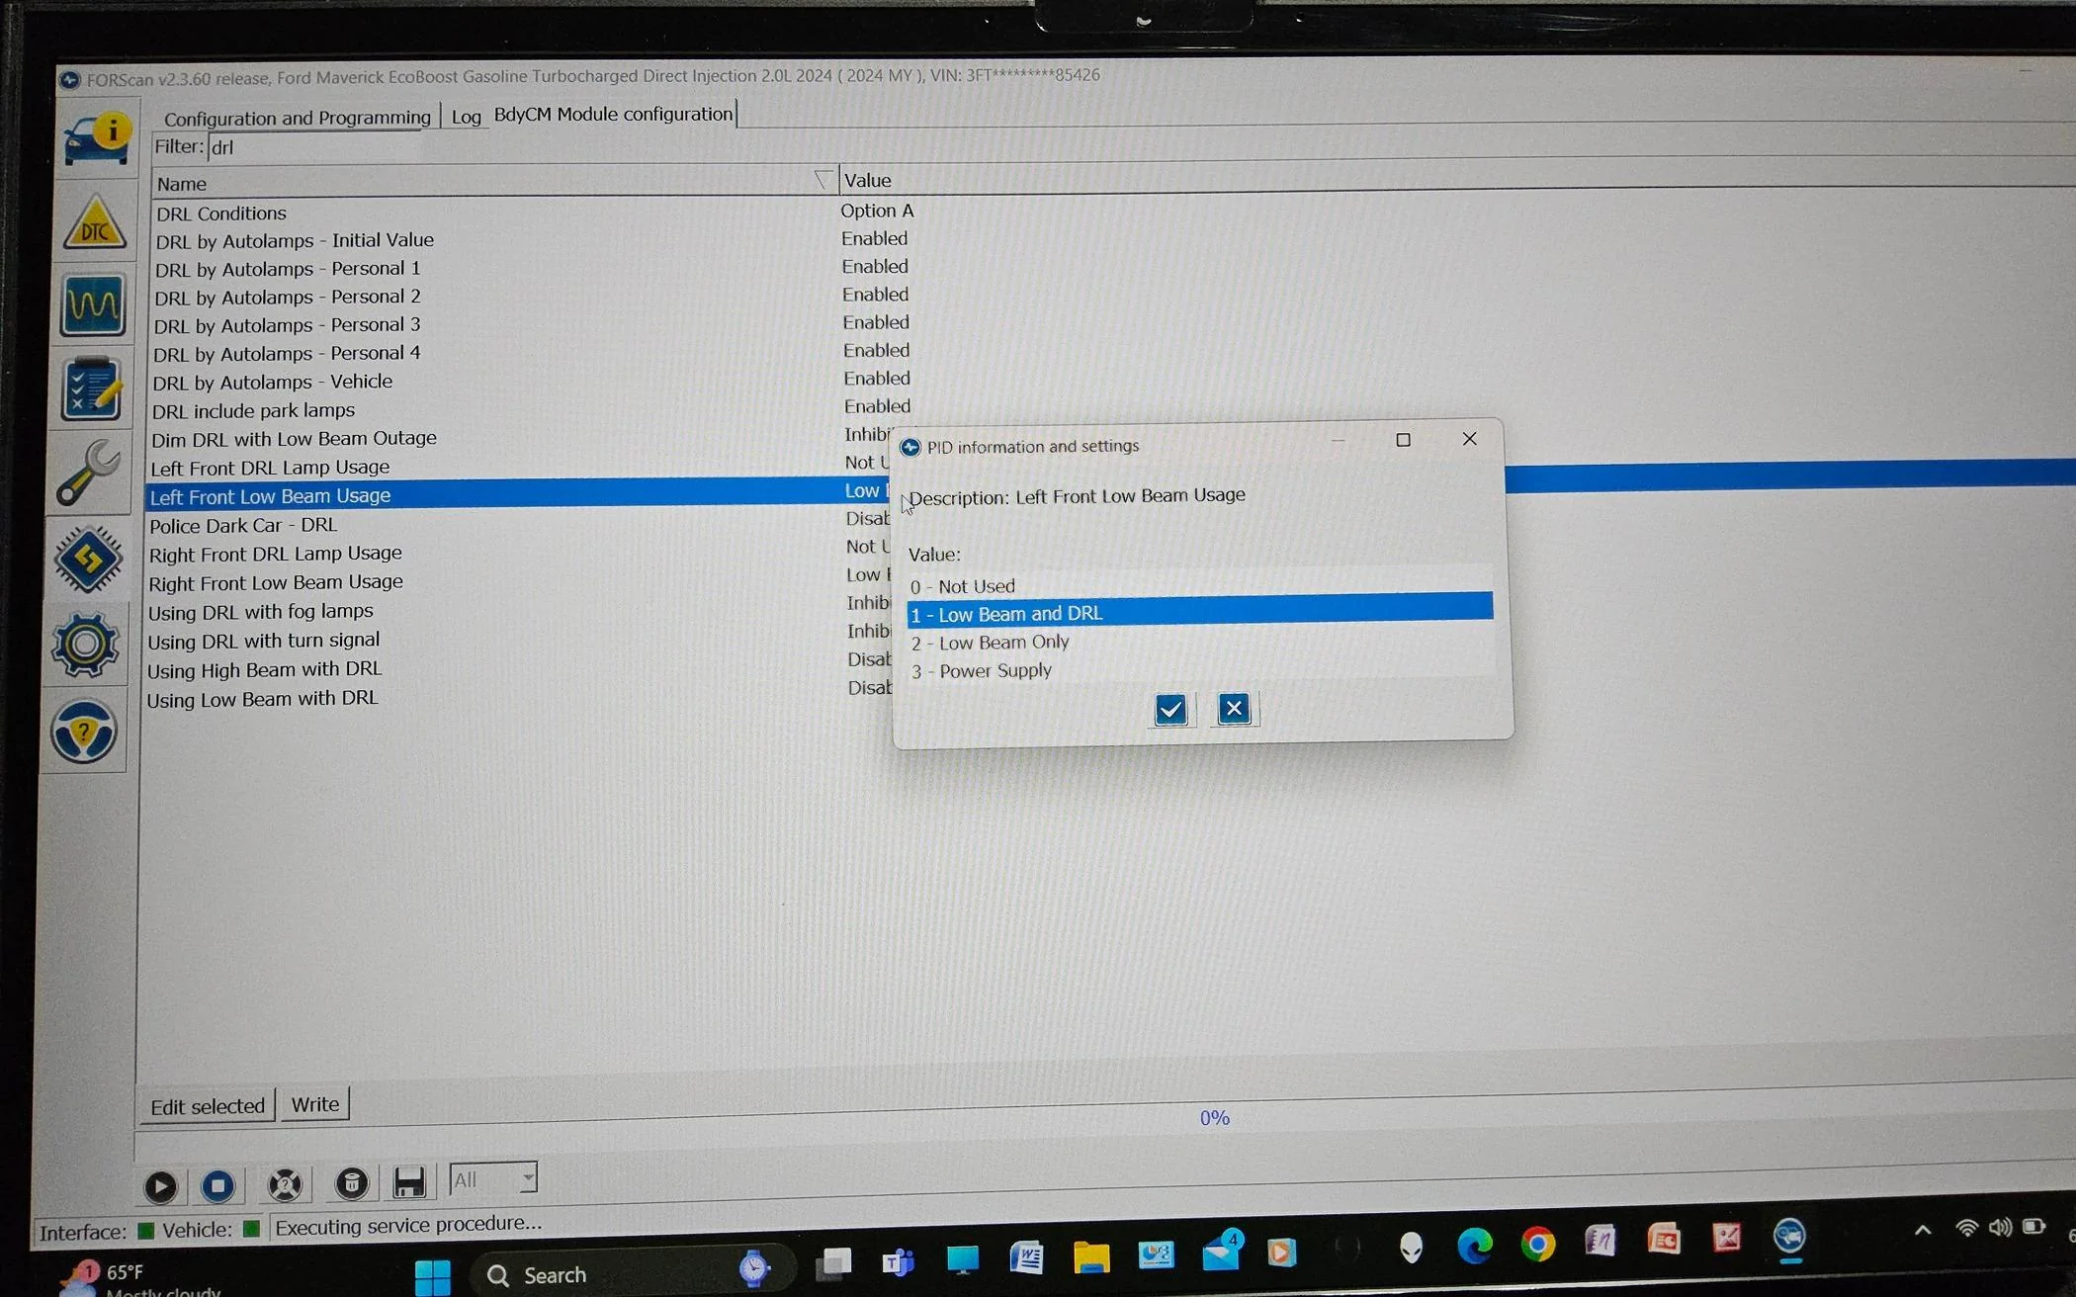The image size is (2076, 1297).
Task: Open the 'All' dropdown in bottom toolbar
Action: pos(493,1178)
